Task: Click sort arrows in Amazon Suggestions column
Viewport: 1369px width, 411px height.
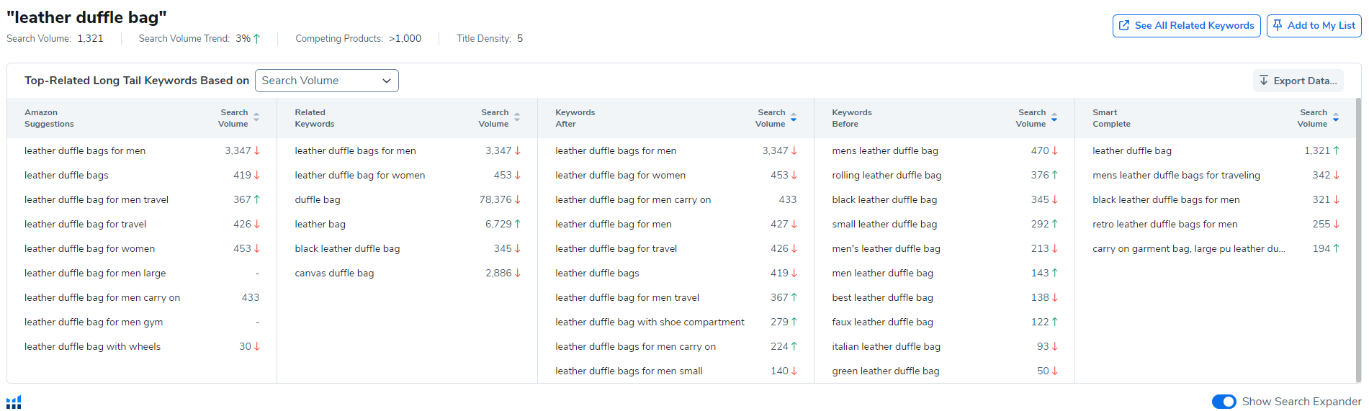Action: [256, 118]
